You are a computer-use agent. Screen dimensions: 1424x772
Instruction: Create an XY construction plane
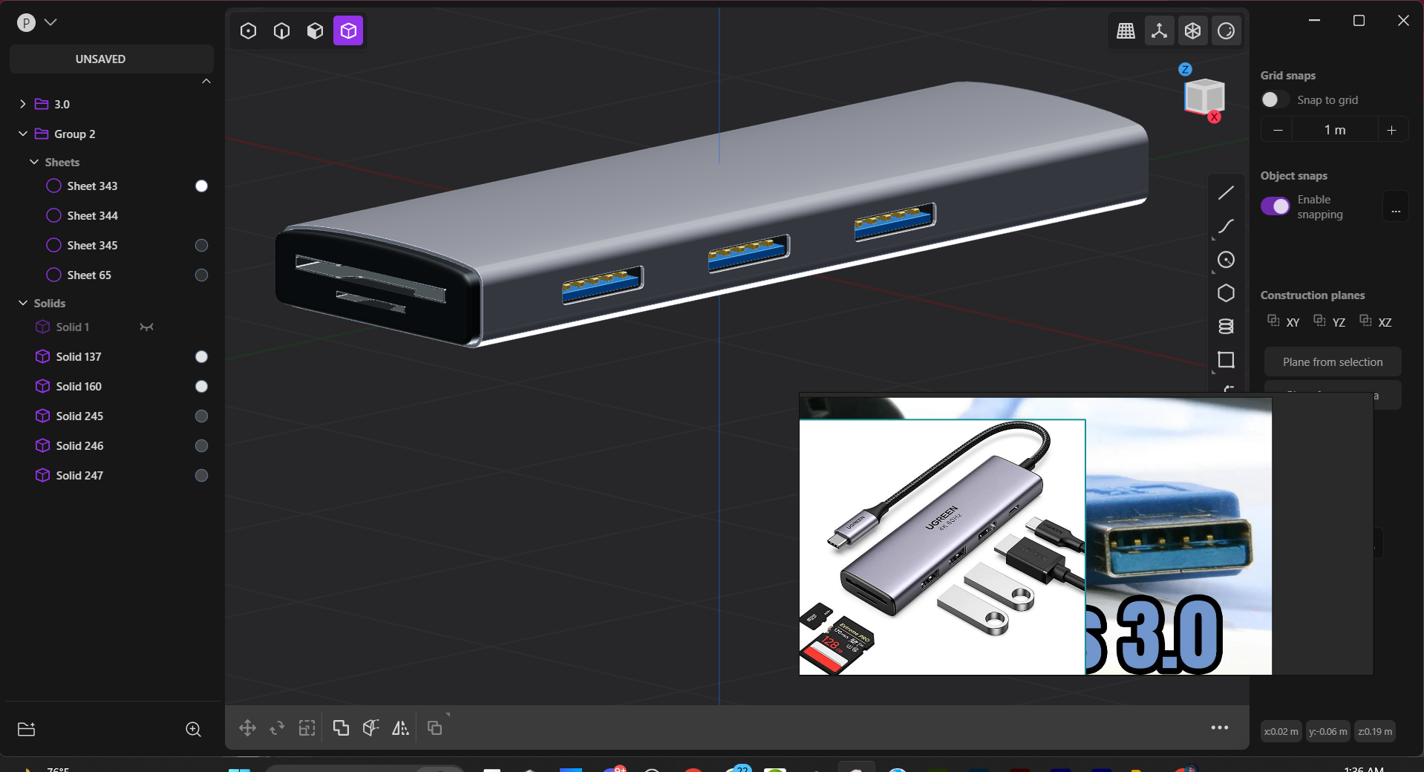pos(1282,321)
